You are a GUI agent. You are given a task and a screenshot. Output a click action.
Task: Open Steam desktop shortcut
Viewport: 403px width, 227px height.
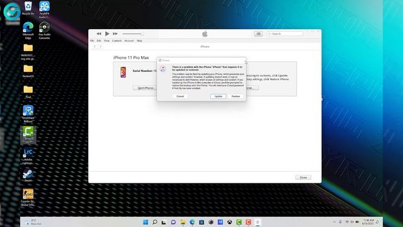pyautogui.click(x=28, y=175)
